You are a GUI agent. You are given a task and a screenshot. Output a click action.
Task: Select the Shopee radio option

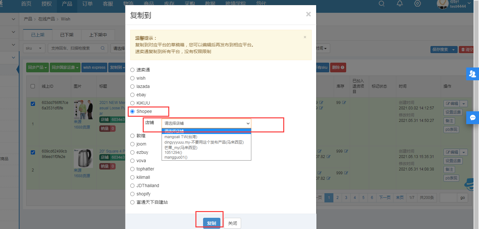click(x=133, y=111)
